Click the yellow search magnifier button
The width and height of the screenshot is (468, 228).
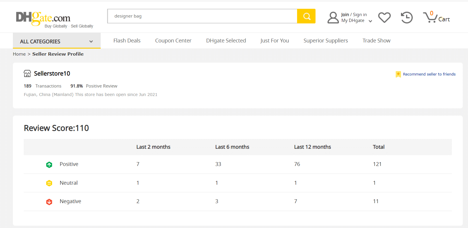306,16
